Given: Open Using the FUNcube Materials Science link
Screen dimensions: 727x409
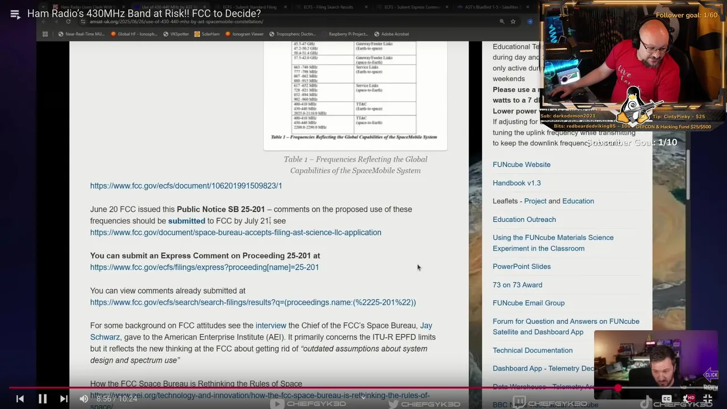Looking at the screenshot, I should [553, 243].
